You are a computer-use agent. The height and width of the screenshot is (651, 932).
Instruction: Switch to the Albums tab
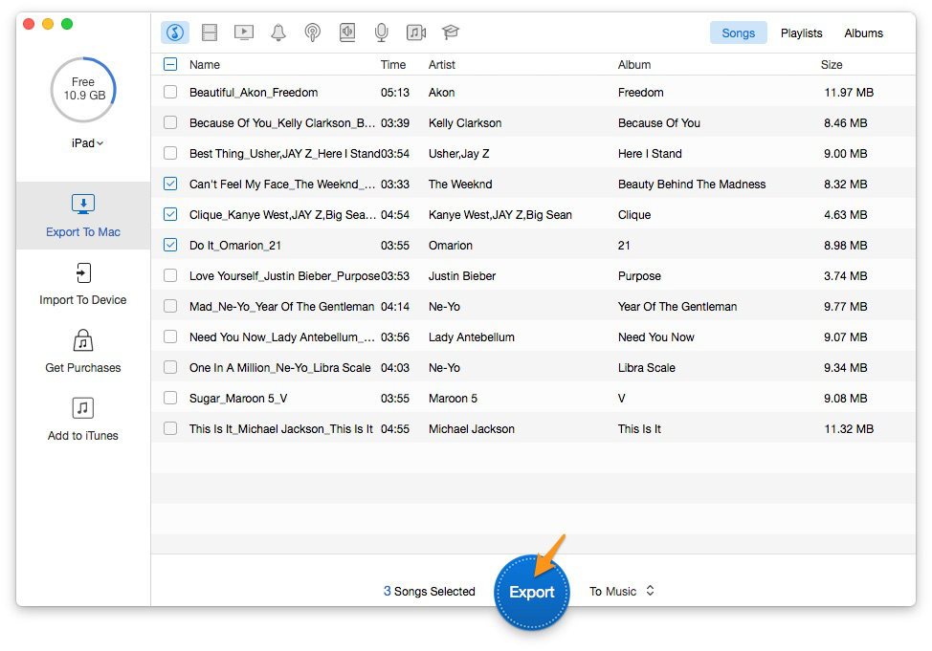862,33
